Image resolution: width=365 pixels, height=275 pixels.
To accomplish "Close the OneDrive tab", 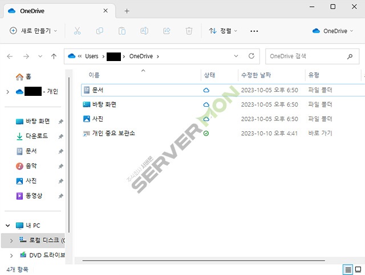I will click(106, 11).
